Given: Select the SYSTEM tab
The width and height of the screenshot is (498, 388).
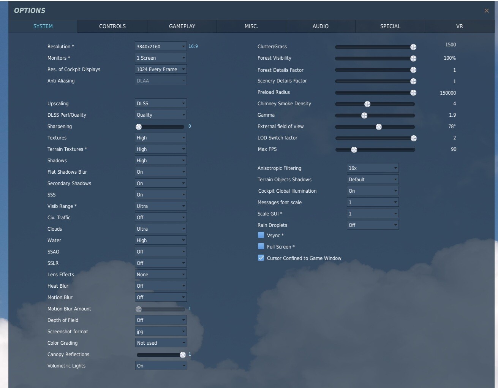Looking at the screenshot, I should [x=43, y=26].
